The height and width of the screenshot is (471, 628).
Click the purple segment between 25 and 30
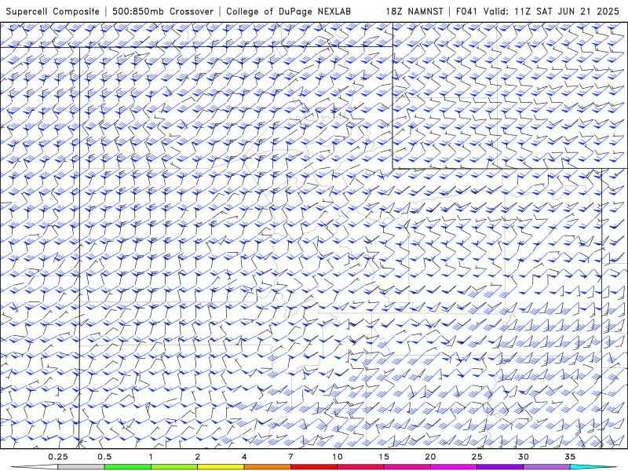pyautogui.click(x=500, y=467)
